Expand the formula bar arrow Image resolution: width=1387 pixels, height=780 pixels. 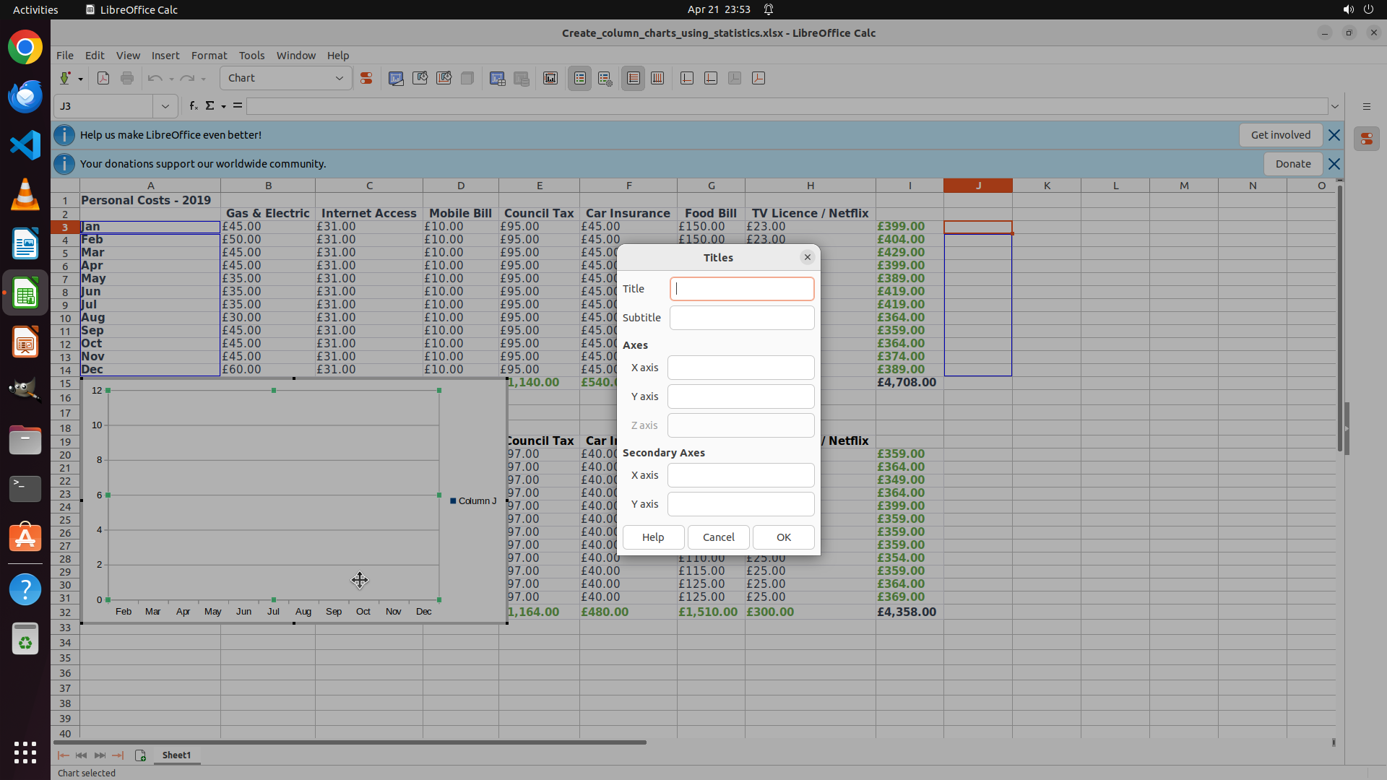[x=1335, y=106]
